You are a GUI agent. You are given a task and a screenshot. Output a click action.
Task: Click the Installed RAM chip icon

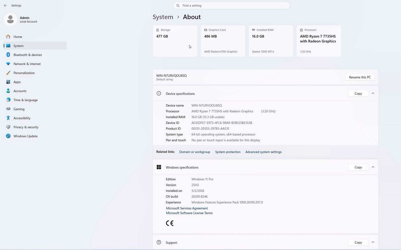pos(253,30)
